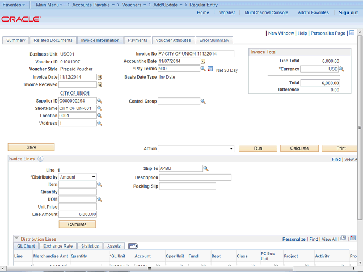Open the Voucher Attributes tab

pyautogui.click(x=173, y=40)
